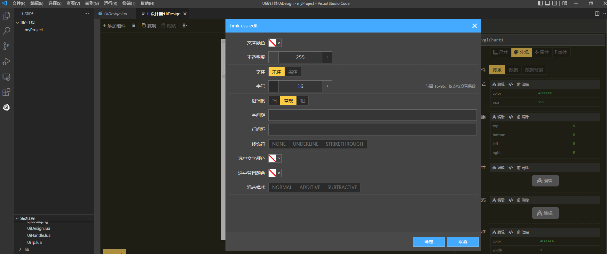Open the Explorer view in activity bar
This screenshot has width=607, height=254.
click(x=6, y=16)
